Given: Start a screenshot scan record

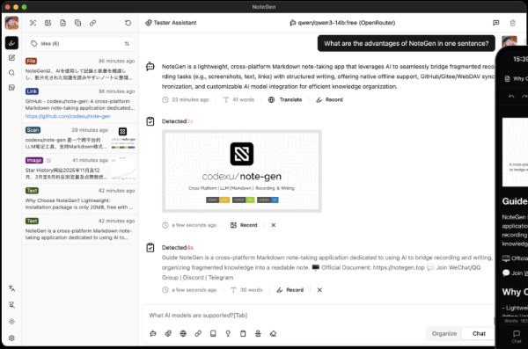Looking at the screenshot, I should [33, 23].
